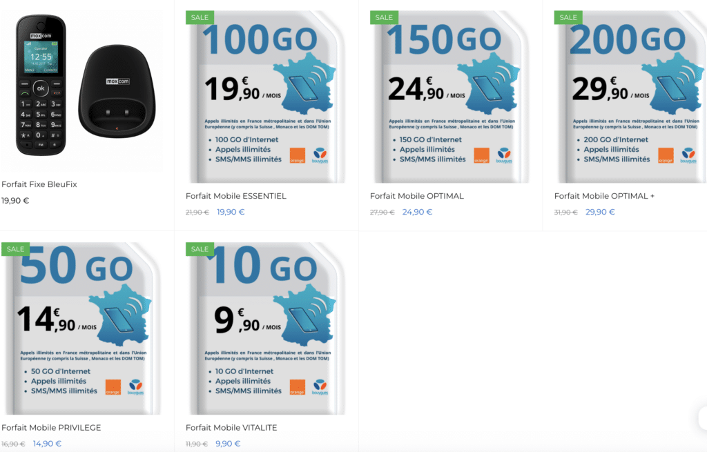
Task: Click the SALE badge on the 200 GO plan
Action: [568, 17]
